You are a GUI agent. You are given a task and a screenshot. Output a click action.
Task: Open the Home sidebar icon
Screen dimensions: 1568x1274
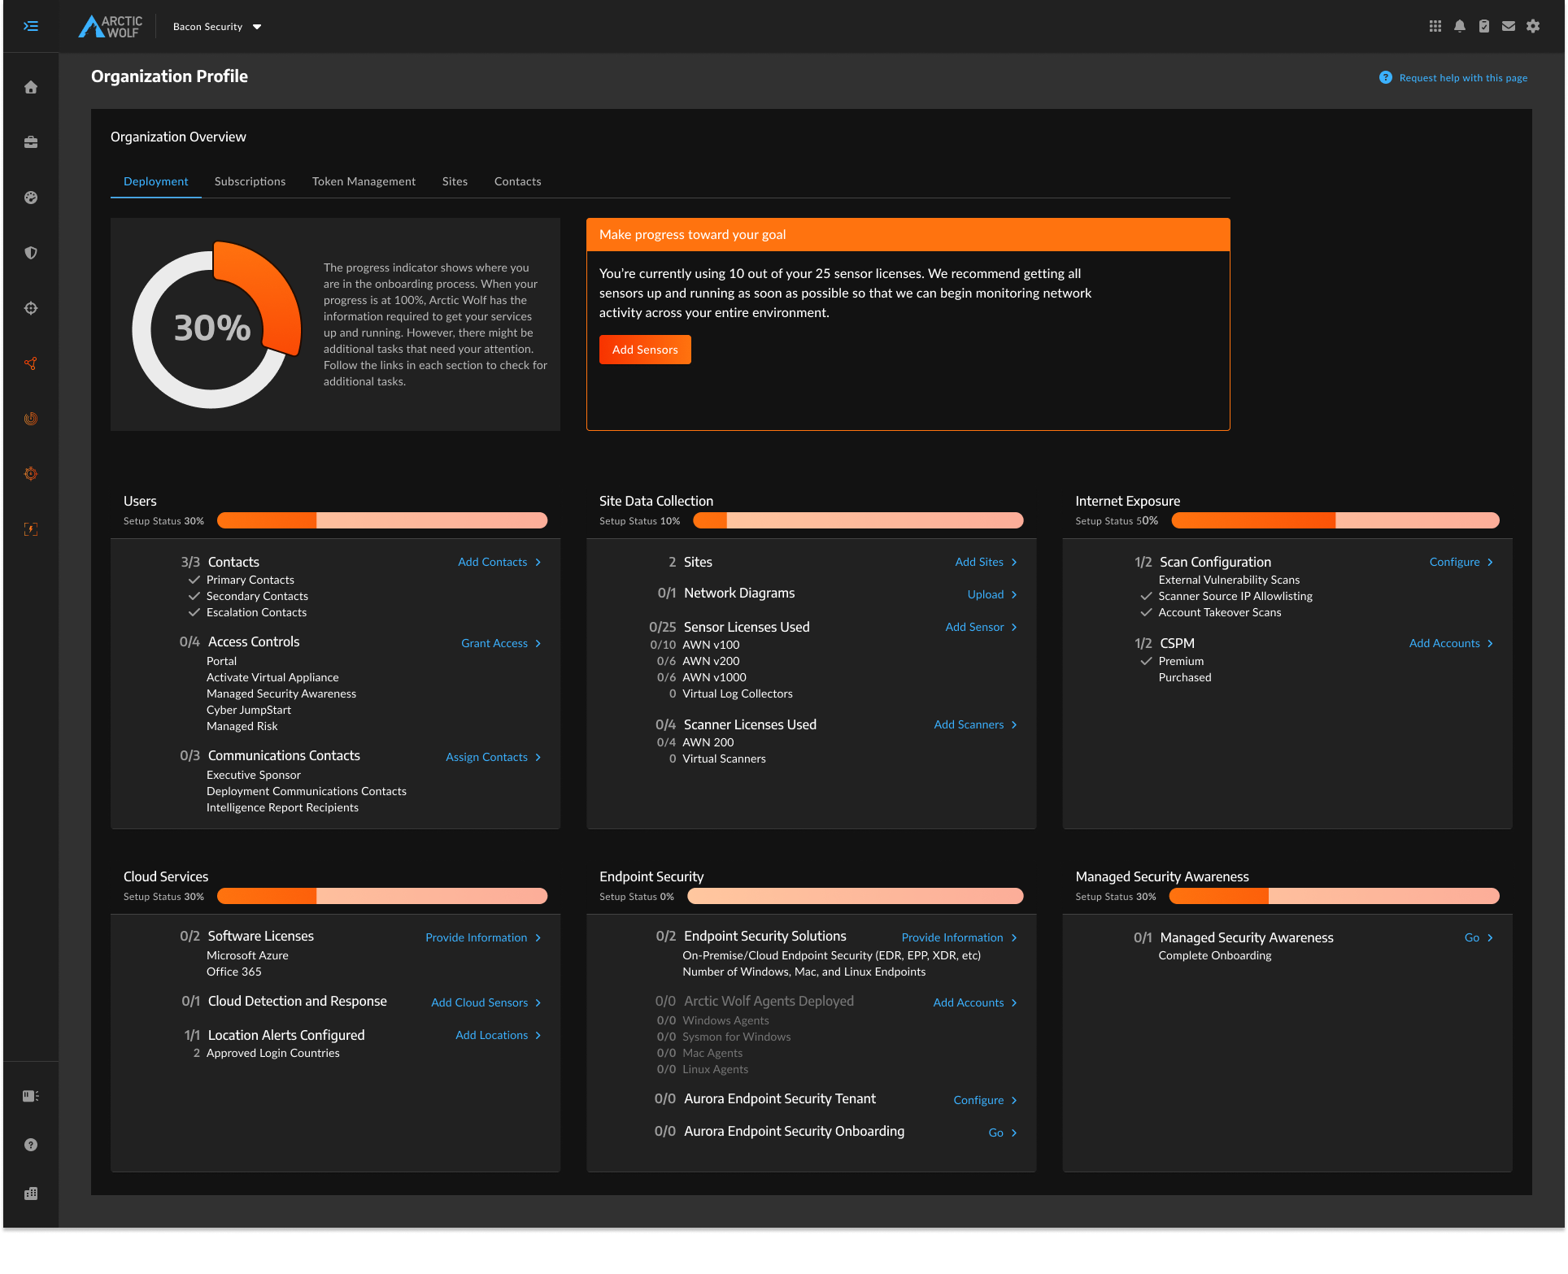31,87
